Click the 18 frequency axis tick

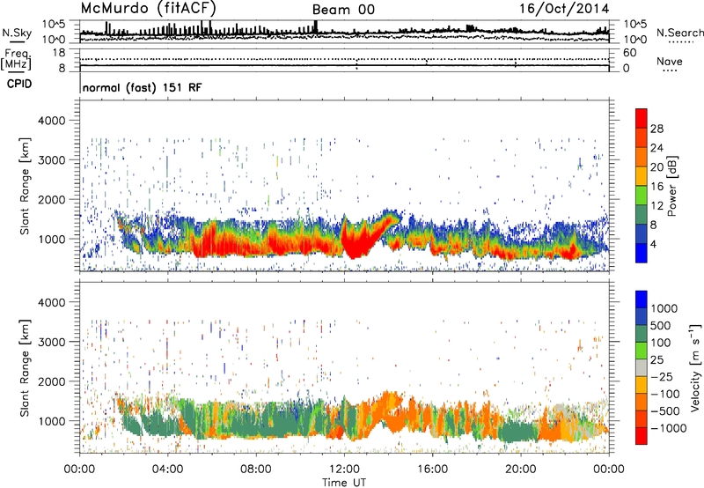coord(59,53)
